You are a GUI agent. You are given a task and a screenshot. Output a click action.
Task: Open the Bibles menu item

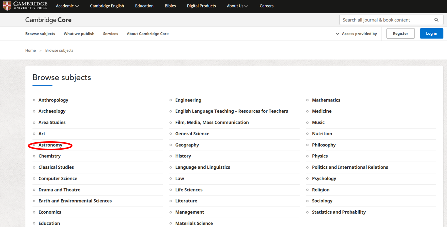tap(170, 6)
